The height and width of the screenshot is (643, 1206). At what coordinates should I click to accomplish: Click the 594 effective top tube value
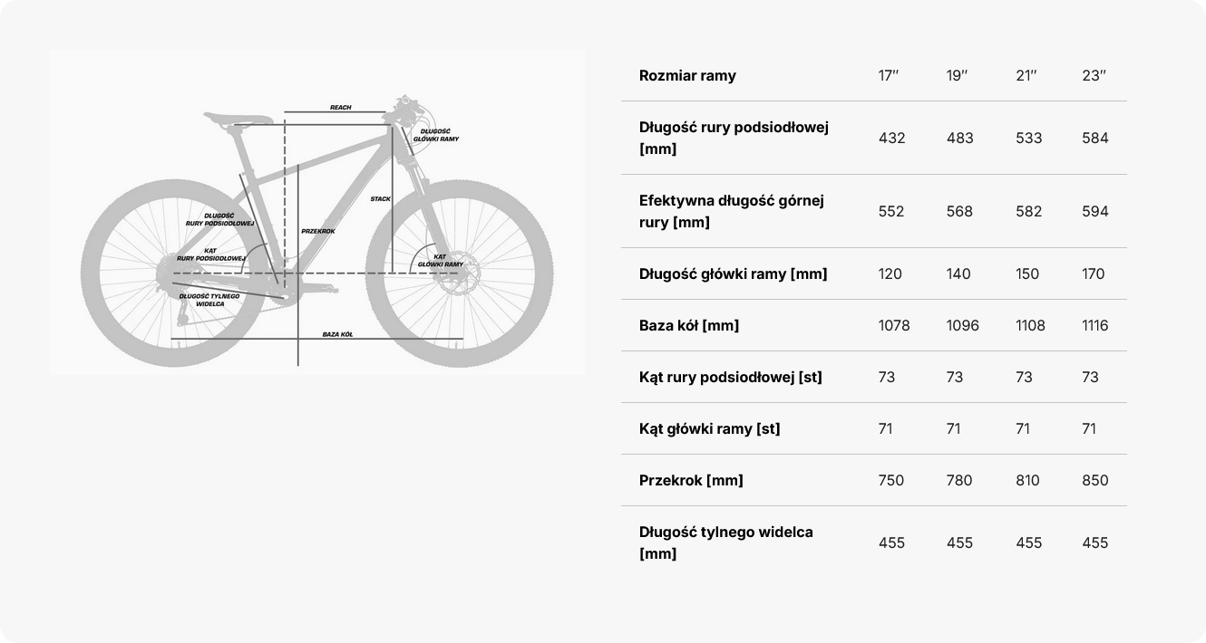click(1095, 211)
